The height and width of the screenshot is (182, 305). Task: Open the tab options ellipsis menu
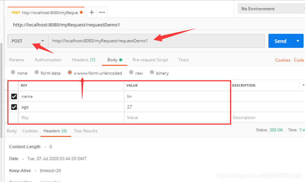pos(102,12)
